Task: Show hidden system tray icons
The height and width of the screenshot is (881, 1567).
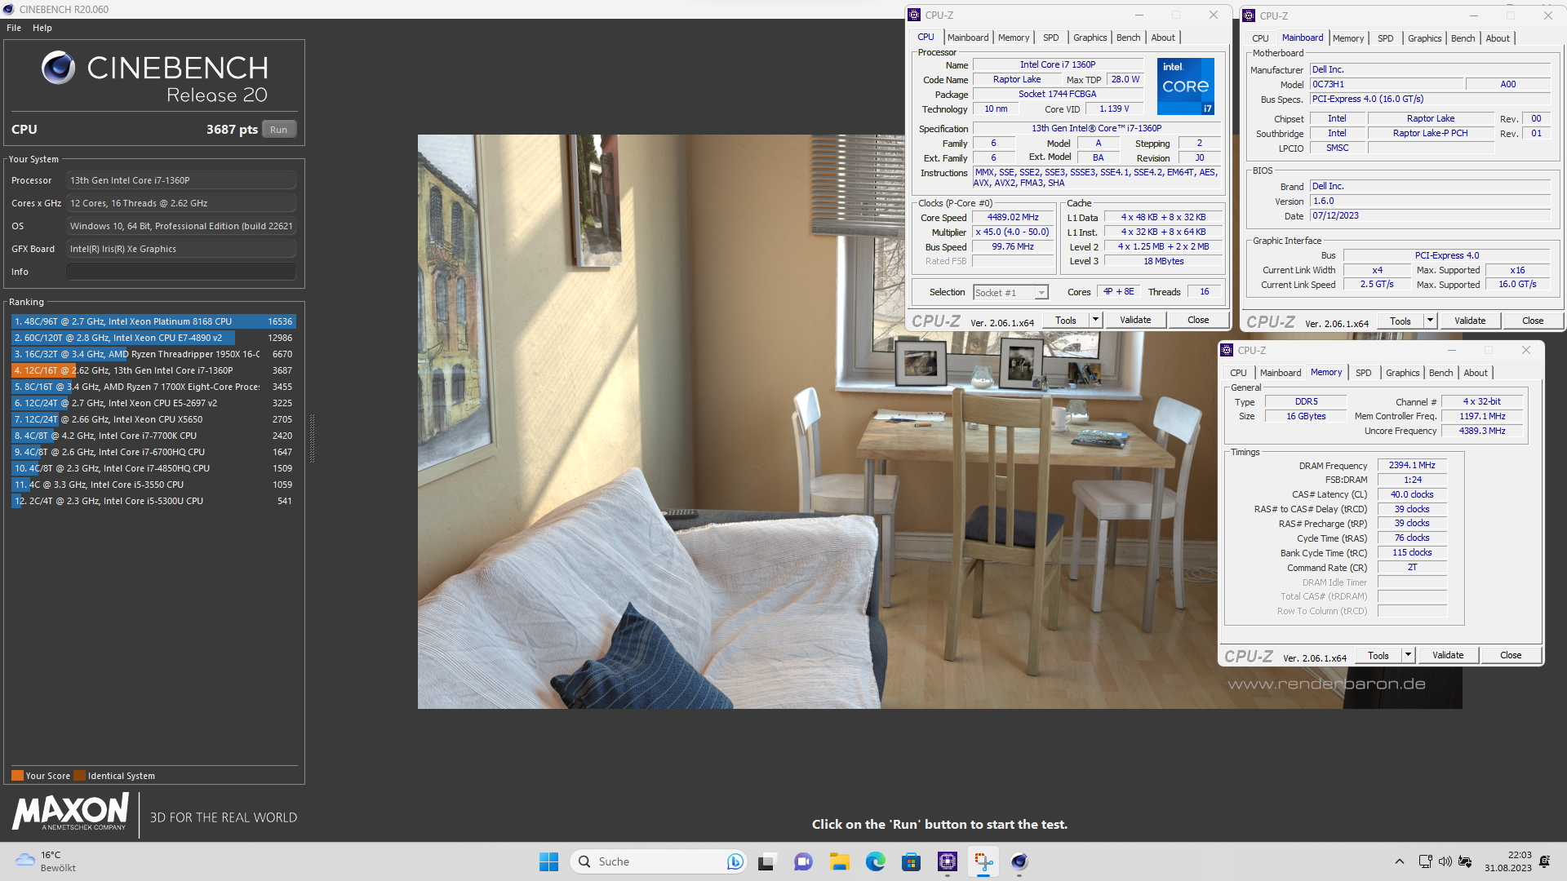Action: [x=1399, y=861]
